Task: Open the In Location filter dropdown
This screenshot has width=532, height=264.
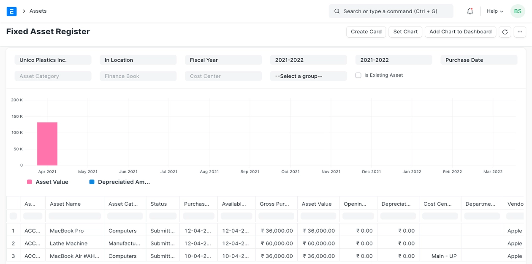Action: pyautogui.click(x=138, y=60)
